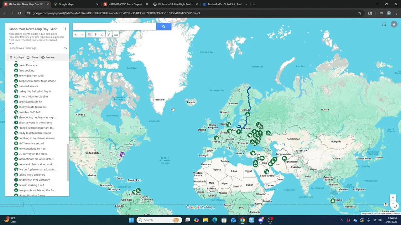Viewport: 401px width, 225px height.
Task: Click the purple marker on US east coast
Action: 122,154
